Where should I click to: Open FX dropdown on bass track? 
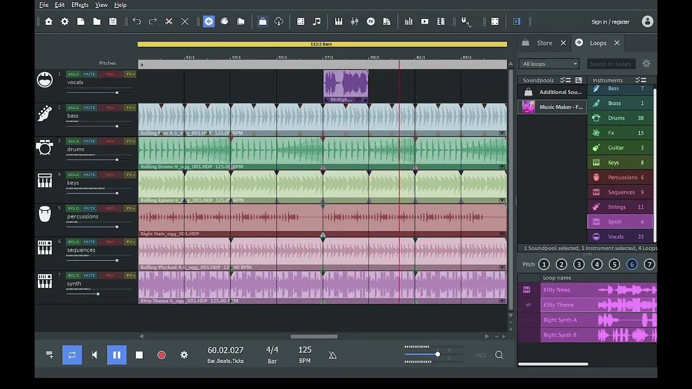pyautogui.click(x=130, y=108)
